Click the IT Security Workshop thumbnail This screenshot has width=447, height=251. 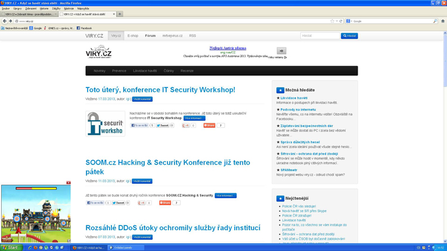[x=105, y=124]
